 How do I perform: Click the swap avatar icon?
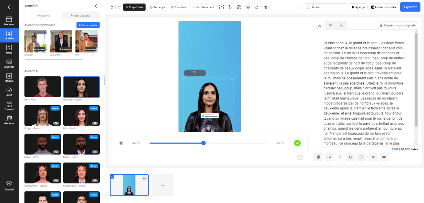pos(239,7)
